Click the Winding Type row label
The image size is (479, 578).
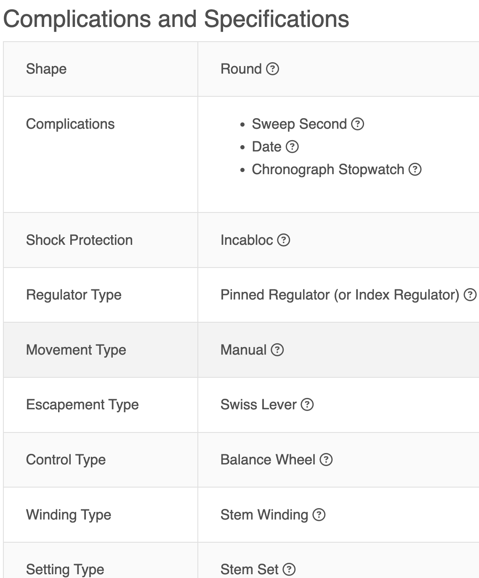click(69, 514)
